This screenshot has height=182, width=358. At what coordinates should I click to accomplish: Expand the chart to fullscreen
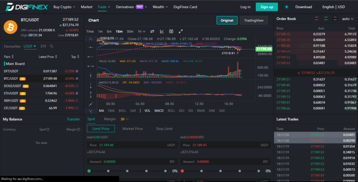(181, 31)
